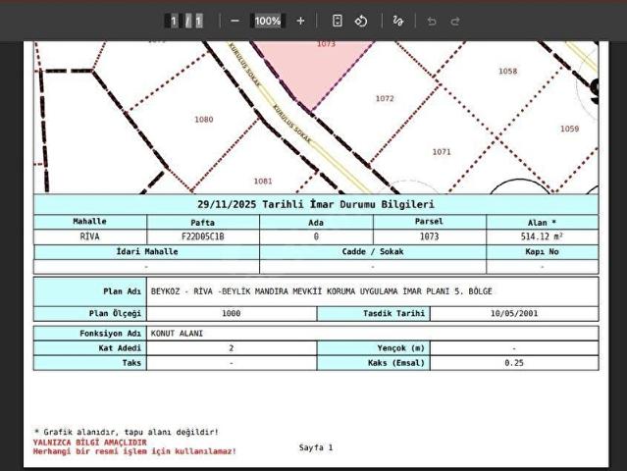Select parcel 1072 label on map
This screenshot has width=627, height=471.
(385, 99)
